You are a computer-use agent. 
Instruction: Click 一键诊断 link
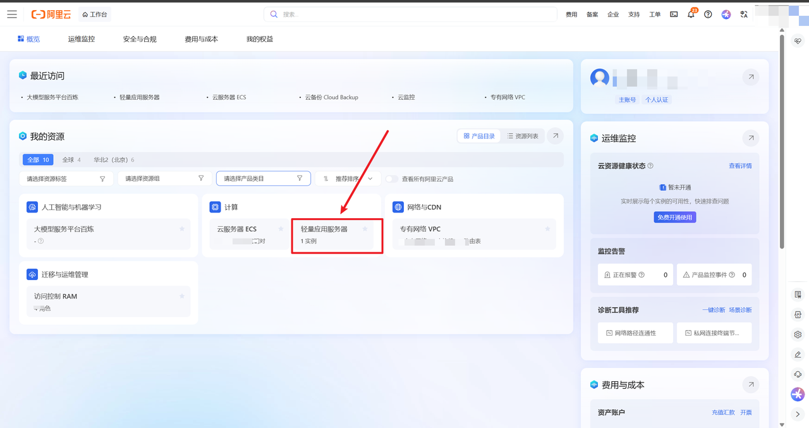tap(714, 310)
